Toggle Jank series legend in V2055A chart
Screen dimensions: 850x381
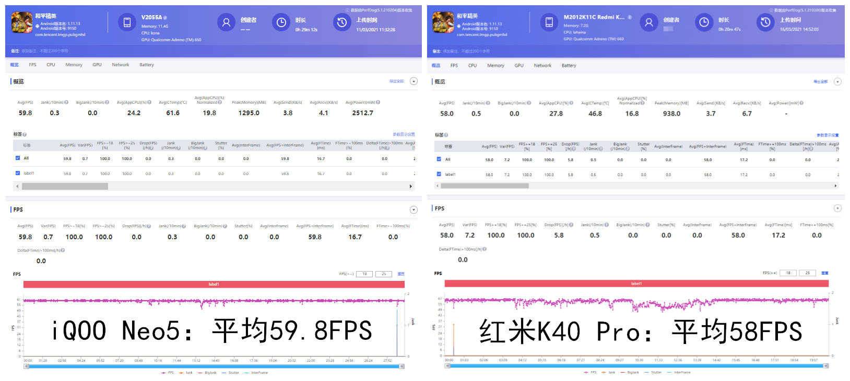click(x=186, y=373)
